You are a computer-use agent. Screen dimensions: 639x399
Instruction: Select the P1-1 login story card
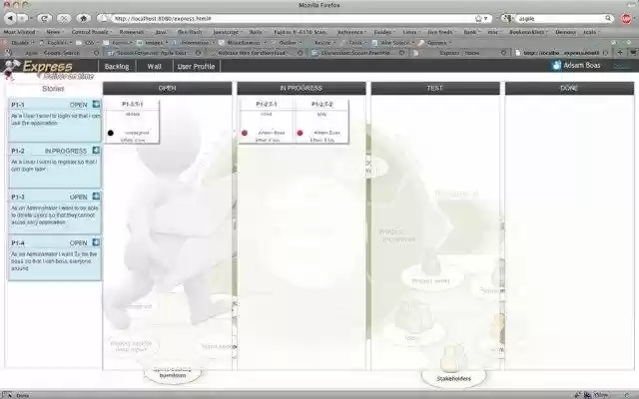tap(54, 120)
